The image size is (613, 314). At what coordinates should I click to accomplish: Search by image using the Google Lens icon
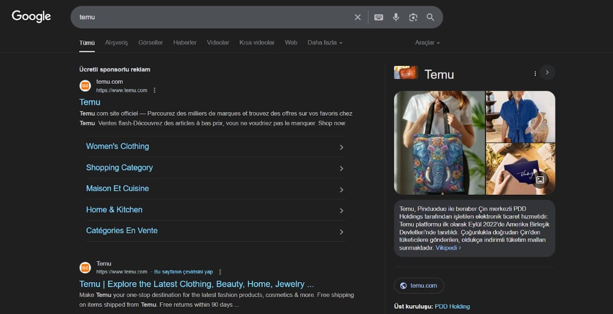pos(413,16)
